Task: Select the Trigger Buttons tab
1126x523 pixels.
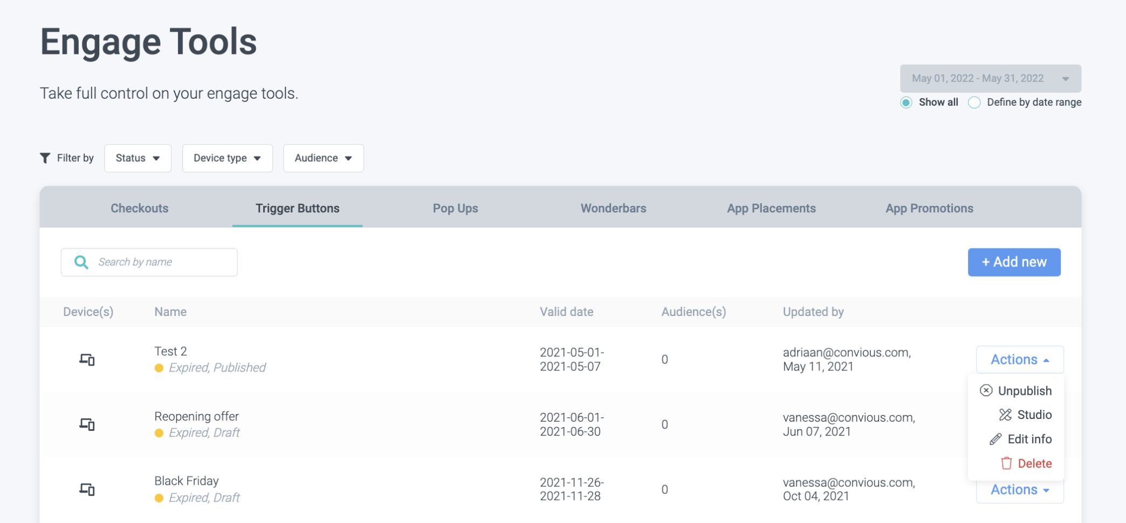Action: click(298, 208)
